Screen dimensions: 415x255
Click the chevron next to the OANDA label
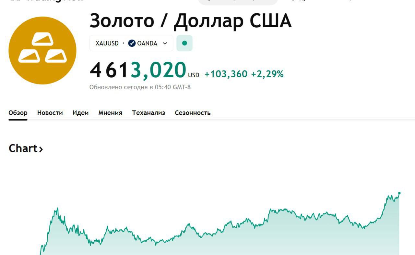coord(165,43)
